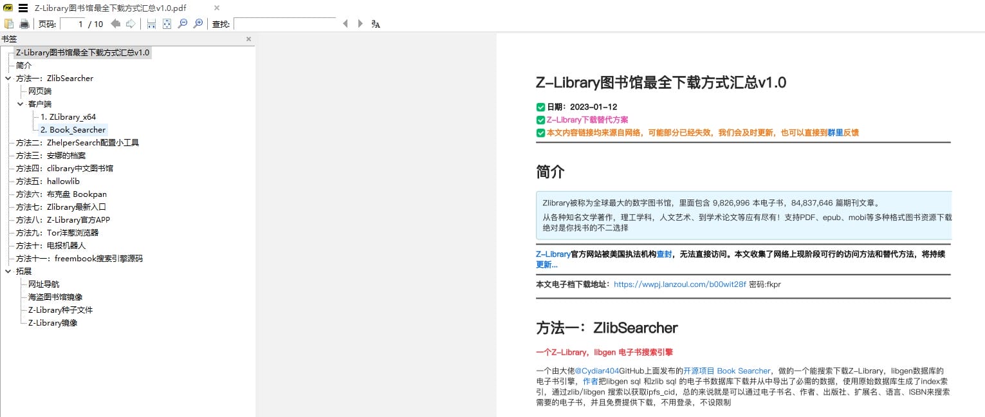
Task: Jump to the Z-Library镜像 bookmark
Action: (x=53, y=323)
